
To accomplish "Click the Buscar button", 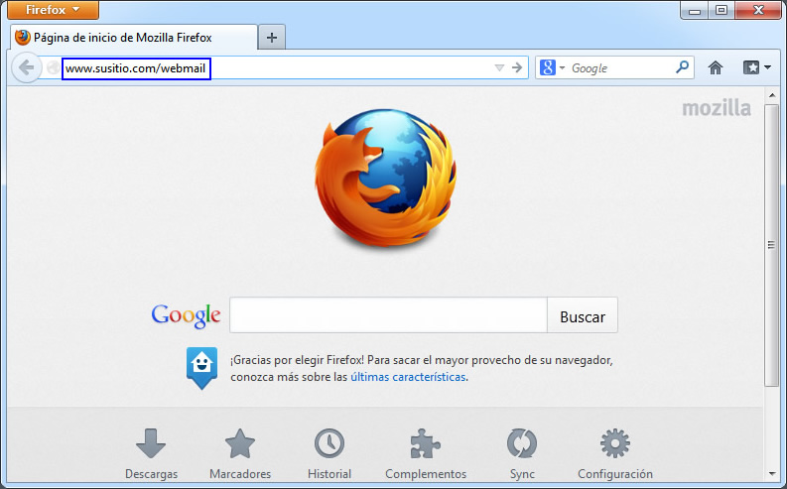I will (583, 316).
